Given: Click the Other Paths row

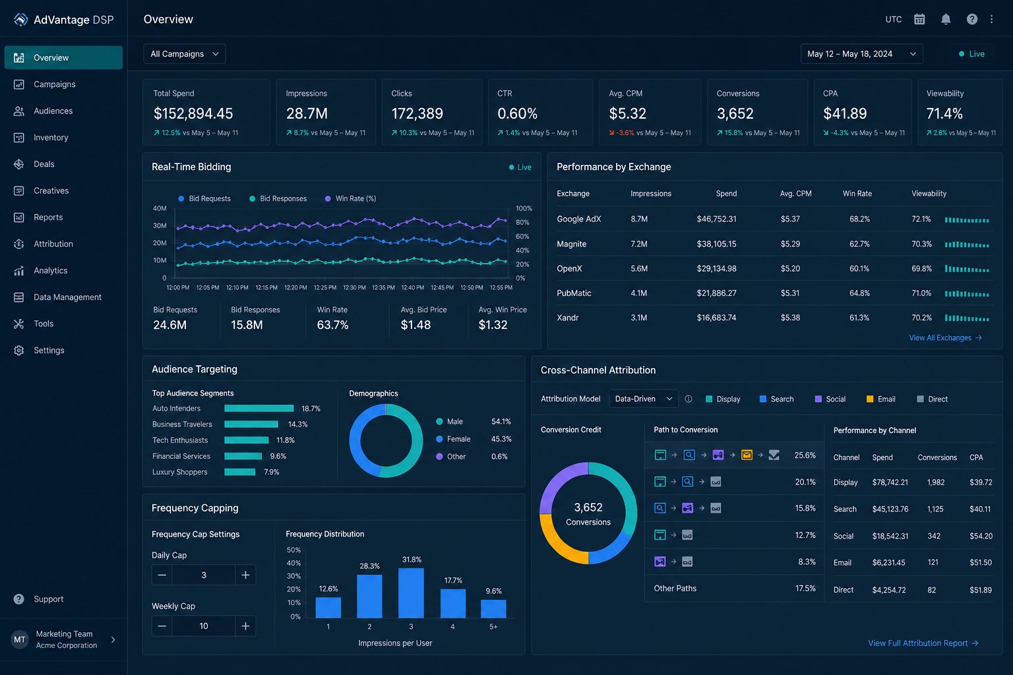Looking at the screenshot, I should coord(735,588).
